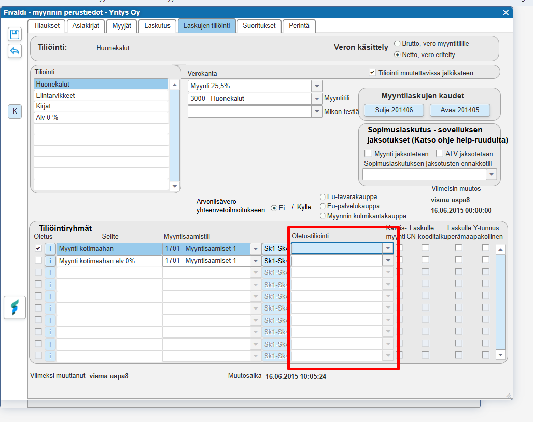Click info icon for Myynti kotimaahan row
The width and height of the screenshot is (533, 422).
pyautogui.click(x=50, y=248)
